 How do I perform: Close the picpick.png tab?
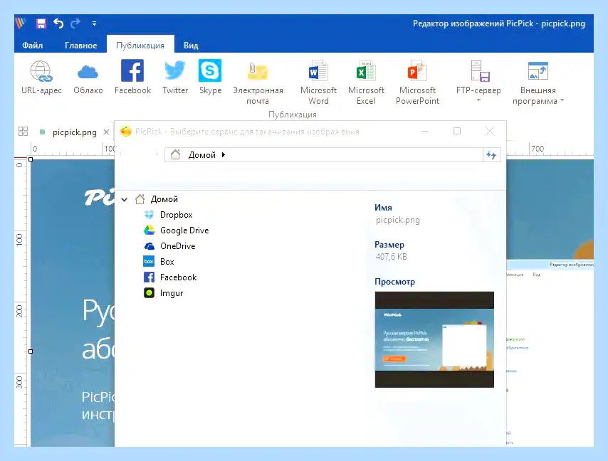point(106,132)
